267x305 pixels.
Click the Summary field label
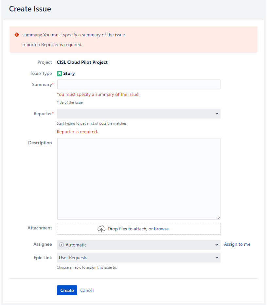coord(42,84)
